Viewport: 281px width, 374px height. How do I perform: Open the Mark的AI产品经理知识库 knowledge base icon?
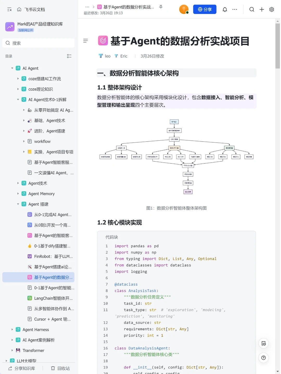10,26
